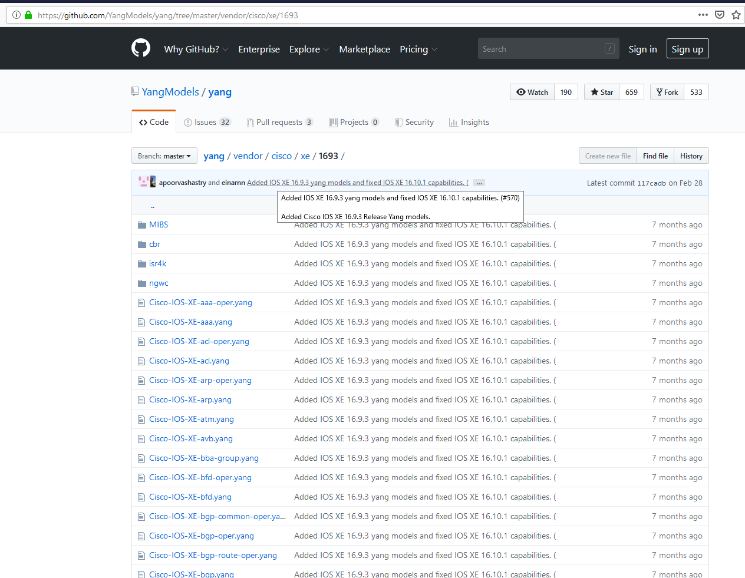
Task: Click the History button
Action: [x=691, y=156]
